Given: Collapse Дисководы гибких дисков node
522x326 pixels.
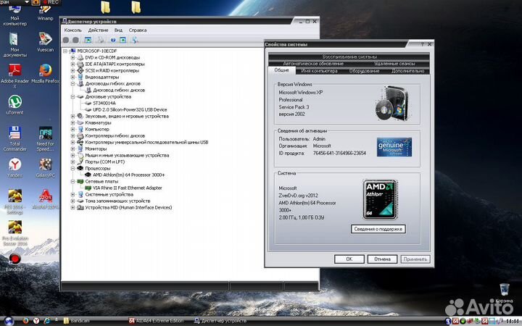Looking at the screenshot, I should click(x=72, y=83).
